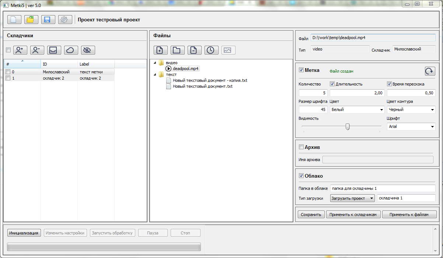Add a new contributor with the person-plus icon
Screen dimensions: 443x258
(20, 50)
